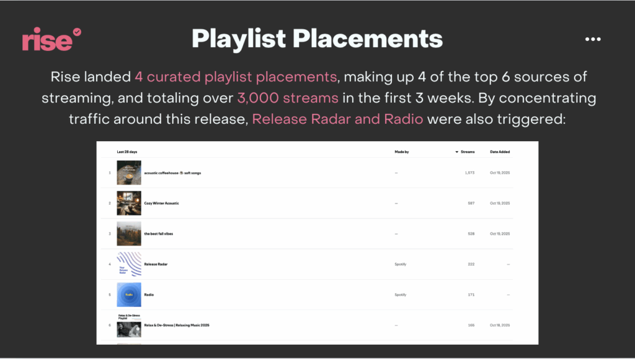This screenshot has height=359, width=635.
Task: Select the Cozy Winter Acoustic cover image
Action: coord(129,203)
